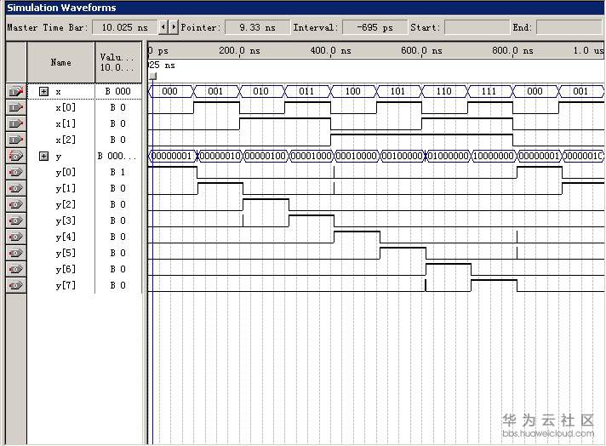Step master time bar right arrow
606x446 pixels.
click(x=174, y=27)
